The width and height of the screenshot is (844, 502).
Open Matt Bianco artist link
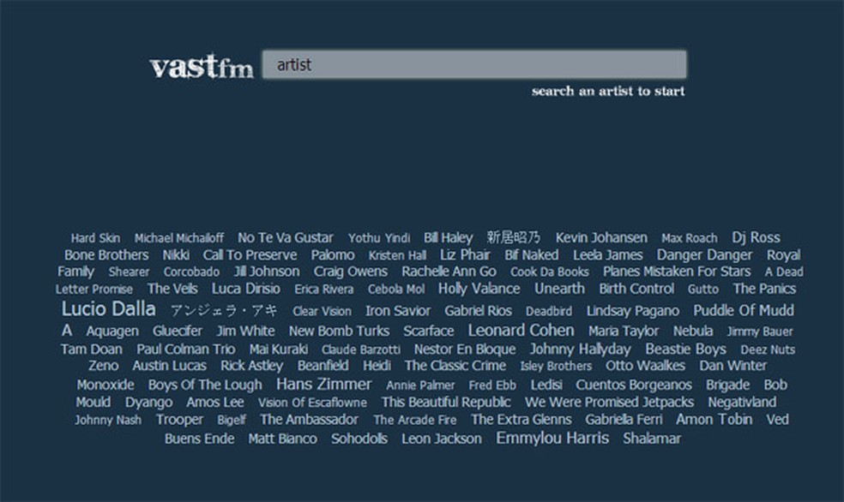pos(282,439)
